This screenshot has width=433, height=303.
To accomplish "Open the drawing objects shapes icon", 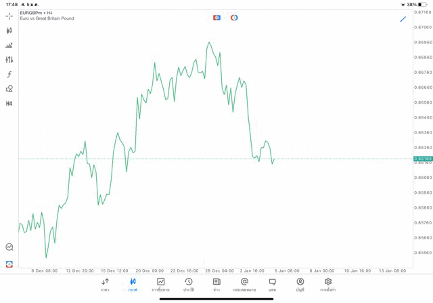I will (9, 89).
